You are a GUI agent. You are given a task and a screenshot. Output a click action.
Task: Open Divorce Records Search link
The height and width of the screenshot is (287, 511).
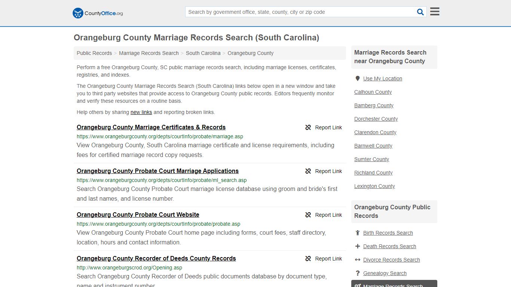coord(391,260)
